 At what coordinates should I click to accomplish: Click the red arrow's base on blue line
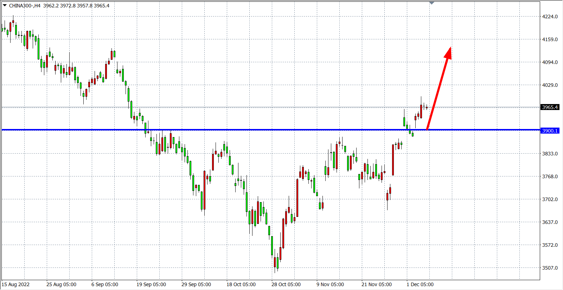[427, 129]
